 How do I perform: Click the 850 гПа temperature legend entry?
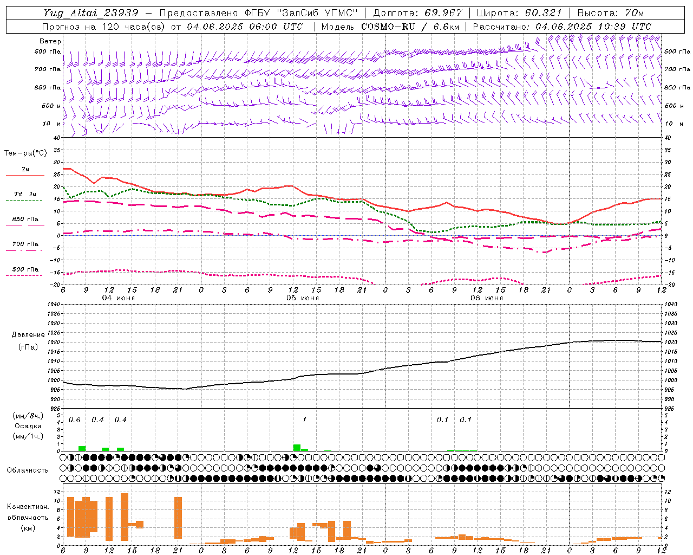point(25,220)
